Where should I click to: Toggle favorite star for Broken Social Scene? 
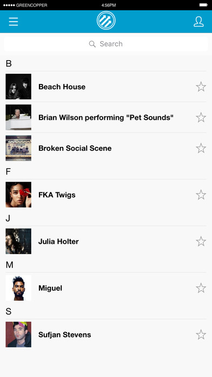coord(201,148)
